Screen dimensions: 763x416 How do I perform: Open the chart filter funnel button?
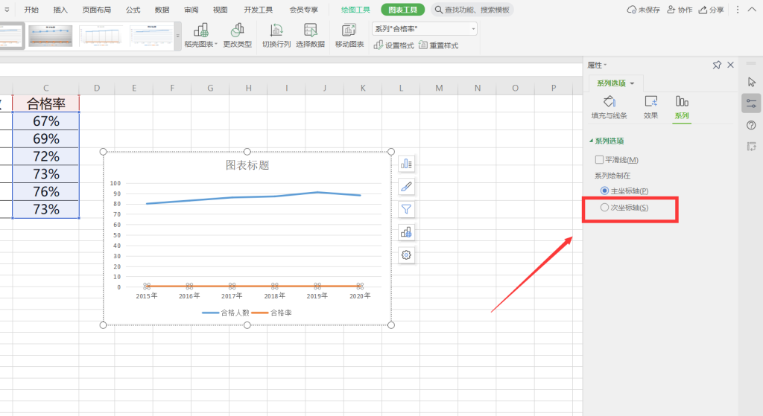(406, 209)
